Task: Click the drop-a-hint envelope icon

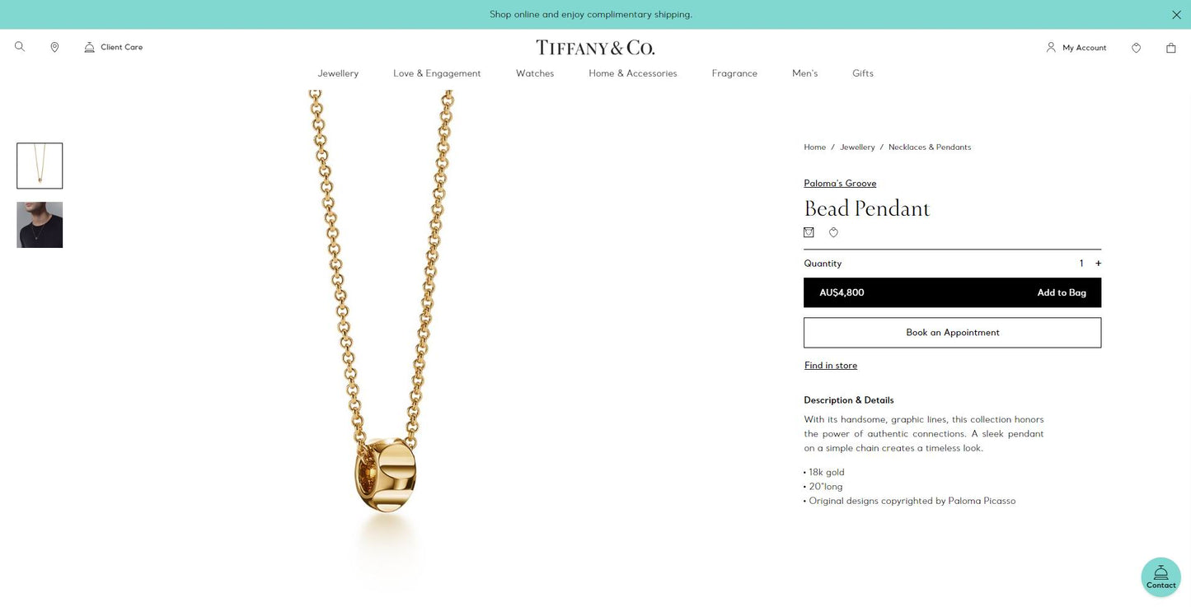Action: click(809, 232)
